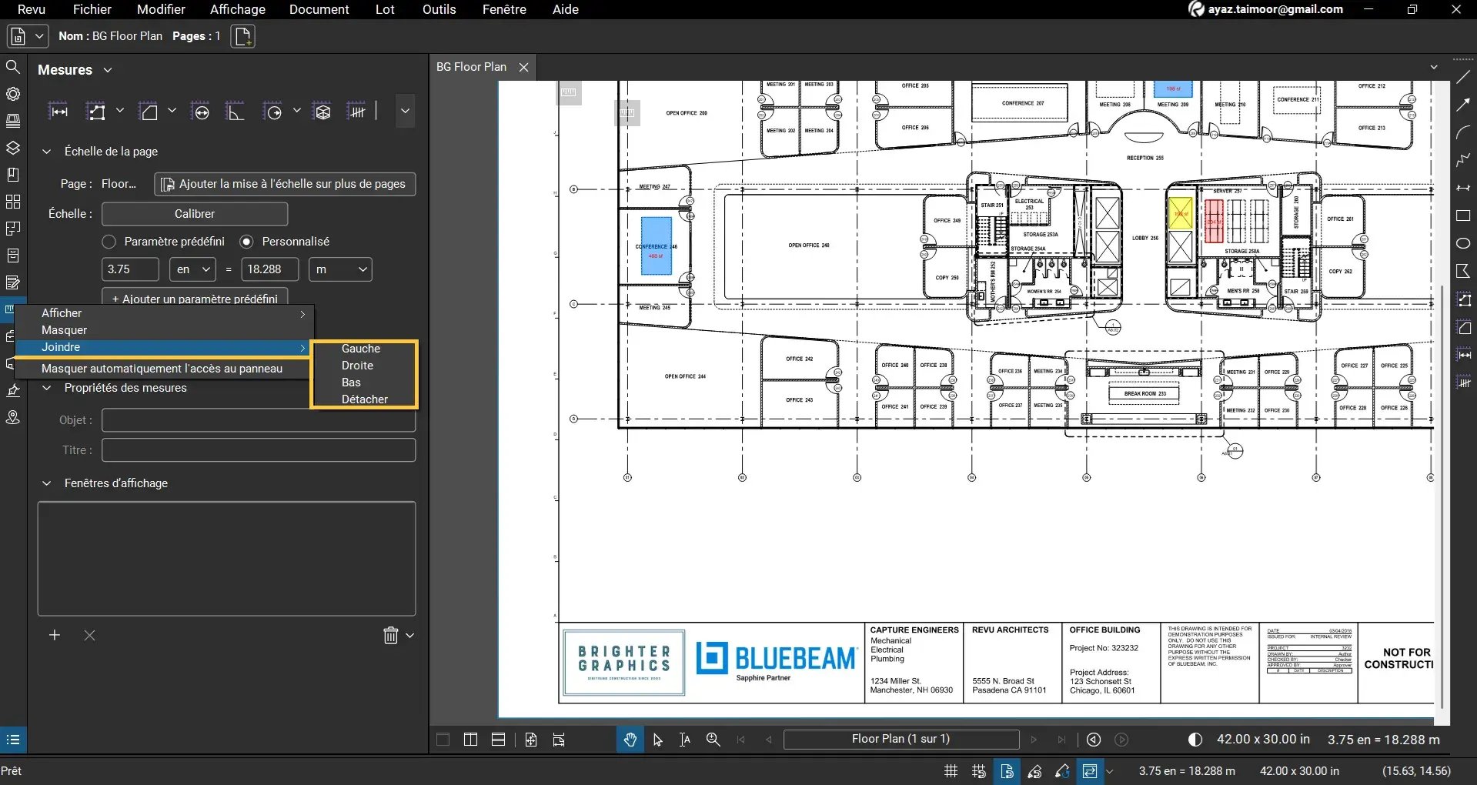
Task: Expand the Mesures panel dropdown arrow
Action: [x=108, y=69]
